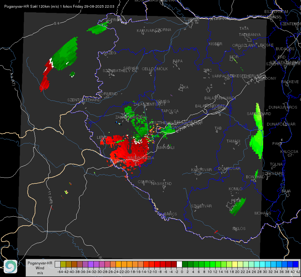This screenshot has width=301, height=277.
Task: Click the MÓR label
Action: (x=234, y=57)
